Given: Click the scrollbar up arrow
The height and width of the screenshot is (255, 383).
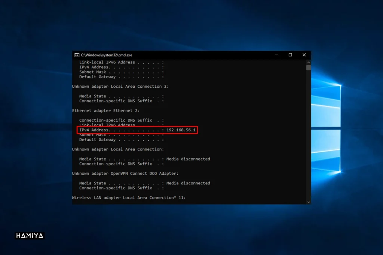Looking at the screenshot, I should (x=308, y=62).
